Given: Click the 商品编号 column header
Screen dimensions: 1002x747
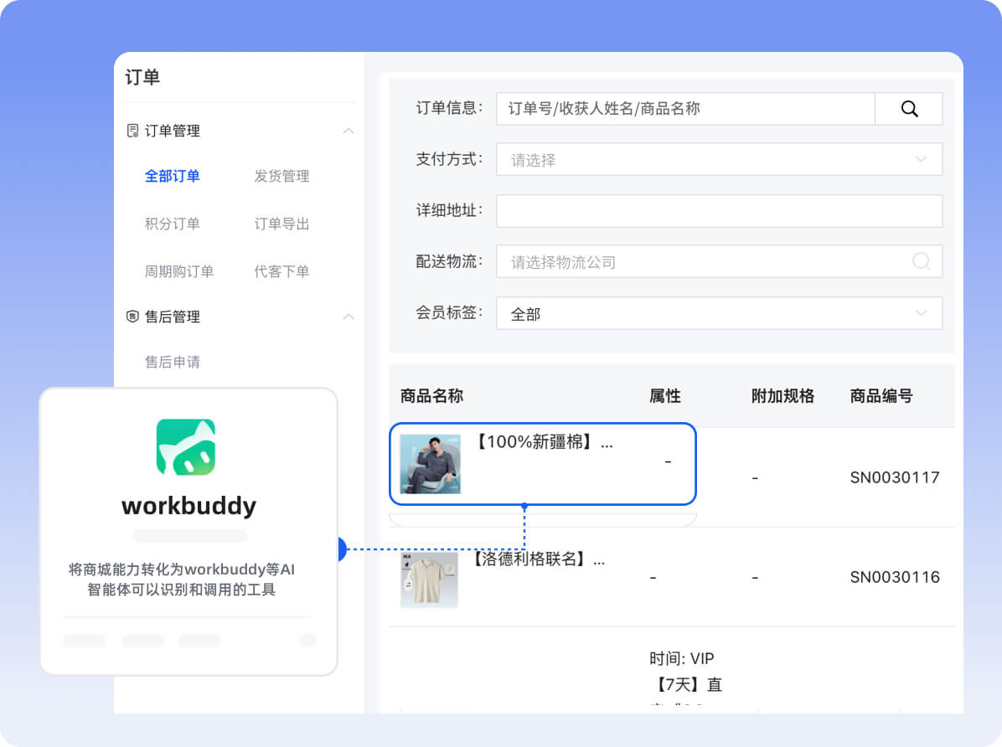Looking at the screenshot, I should (x=881, y=396).
